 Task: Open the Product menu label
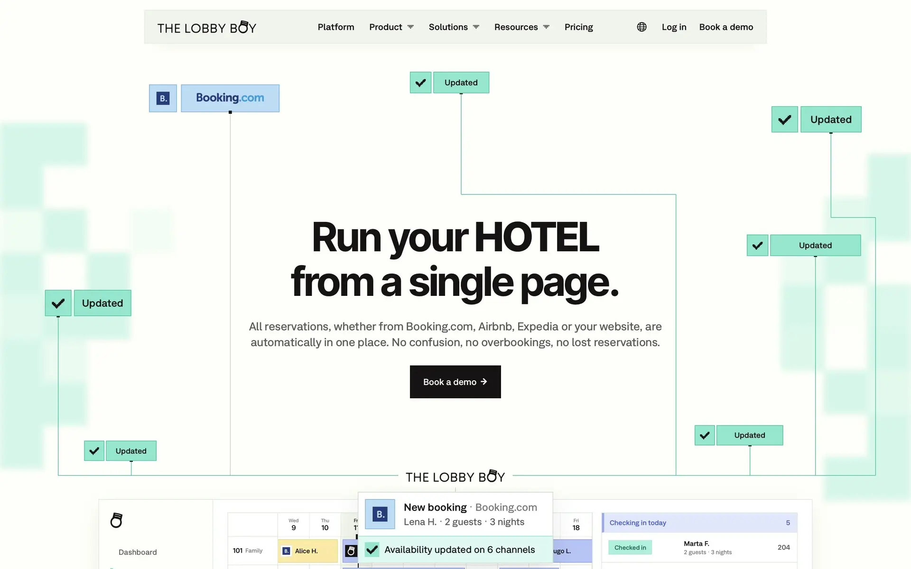coord(385,27)
